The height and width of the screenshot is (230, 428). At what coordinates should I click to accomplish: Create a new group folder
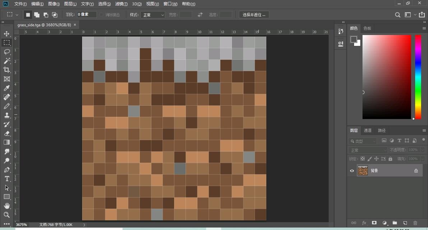(395, 223)
